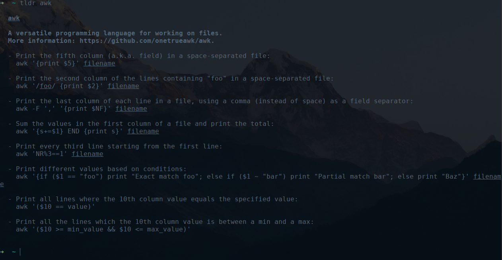This screenshot has width=502, height=260.
Task: Click filename after '{print $5}' command
Action: coord(99,64)
